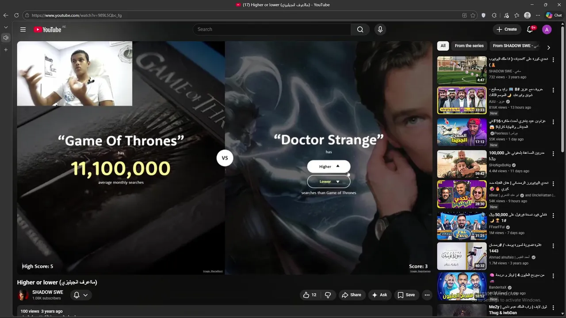The width and height of the screenshot is (566, 318).
Task: Open the 4:47 football challenge thumbnail
Action: (462, 70)
